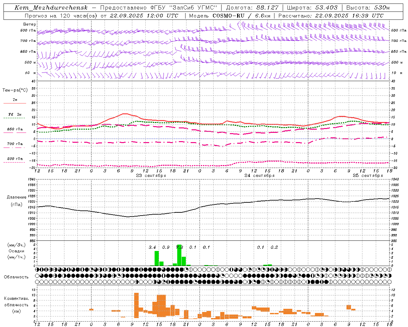The image size is (408, 327).
Task: Click the 23 сентября date label
Action: pyautogui.click(x=151, y=176)
